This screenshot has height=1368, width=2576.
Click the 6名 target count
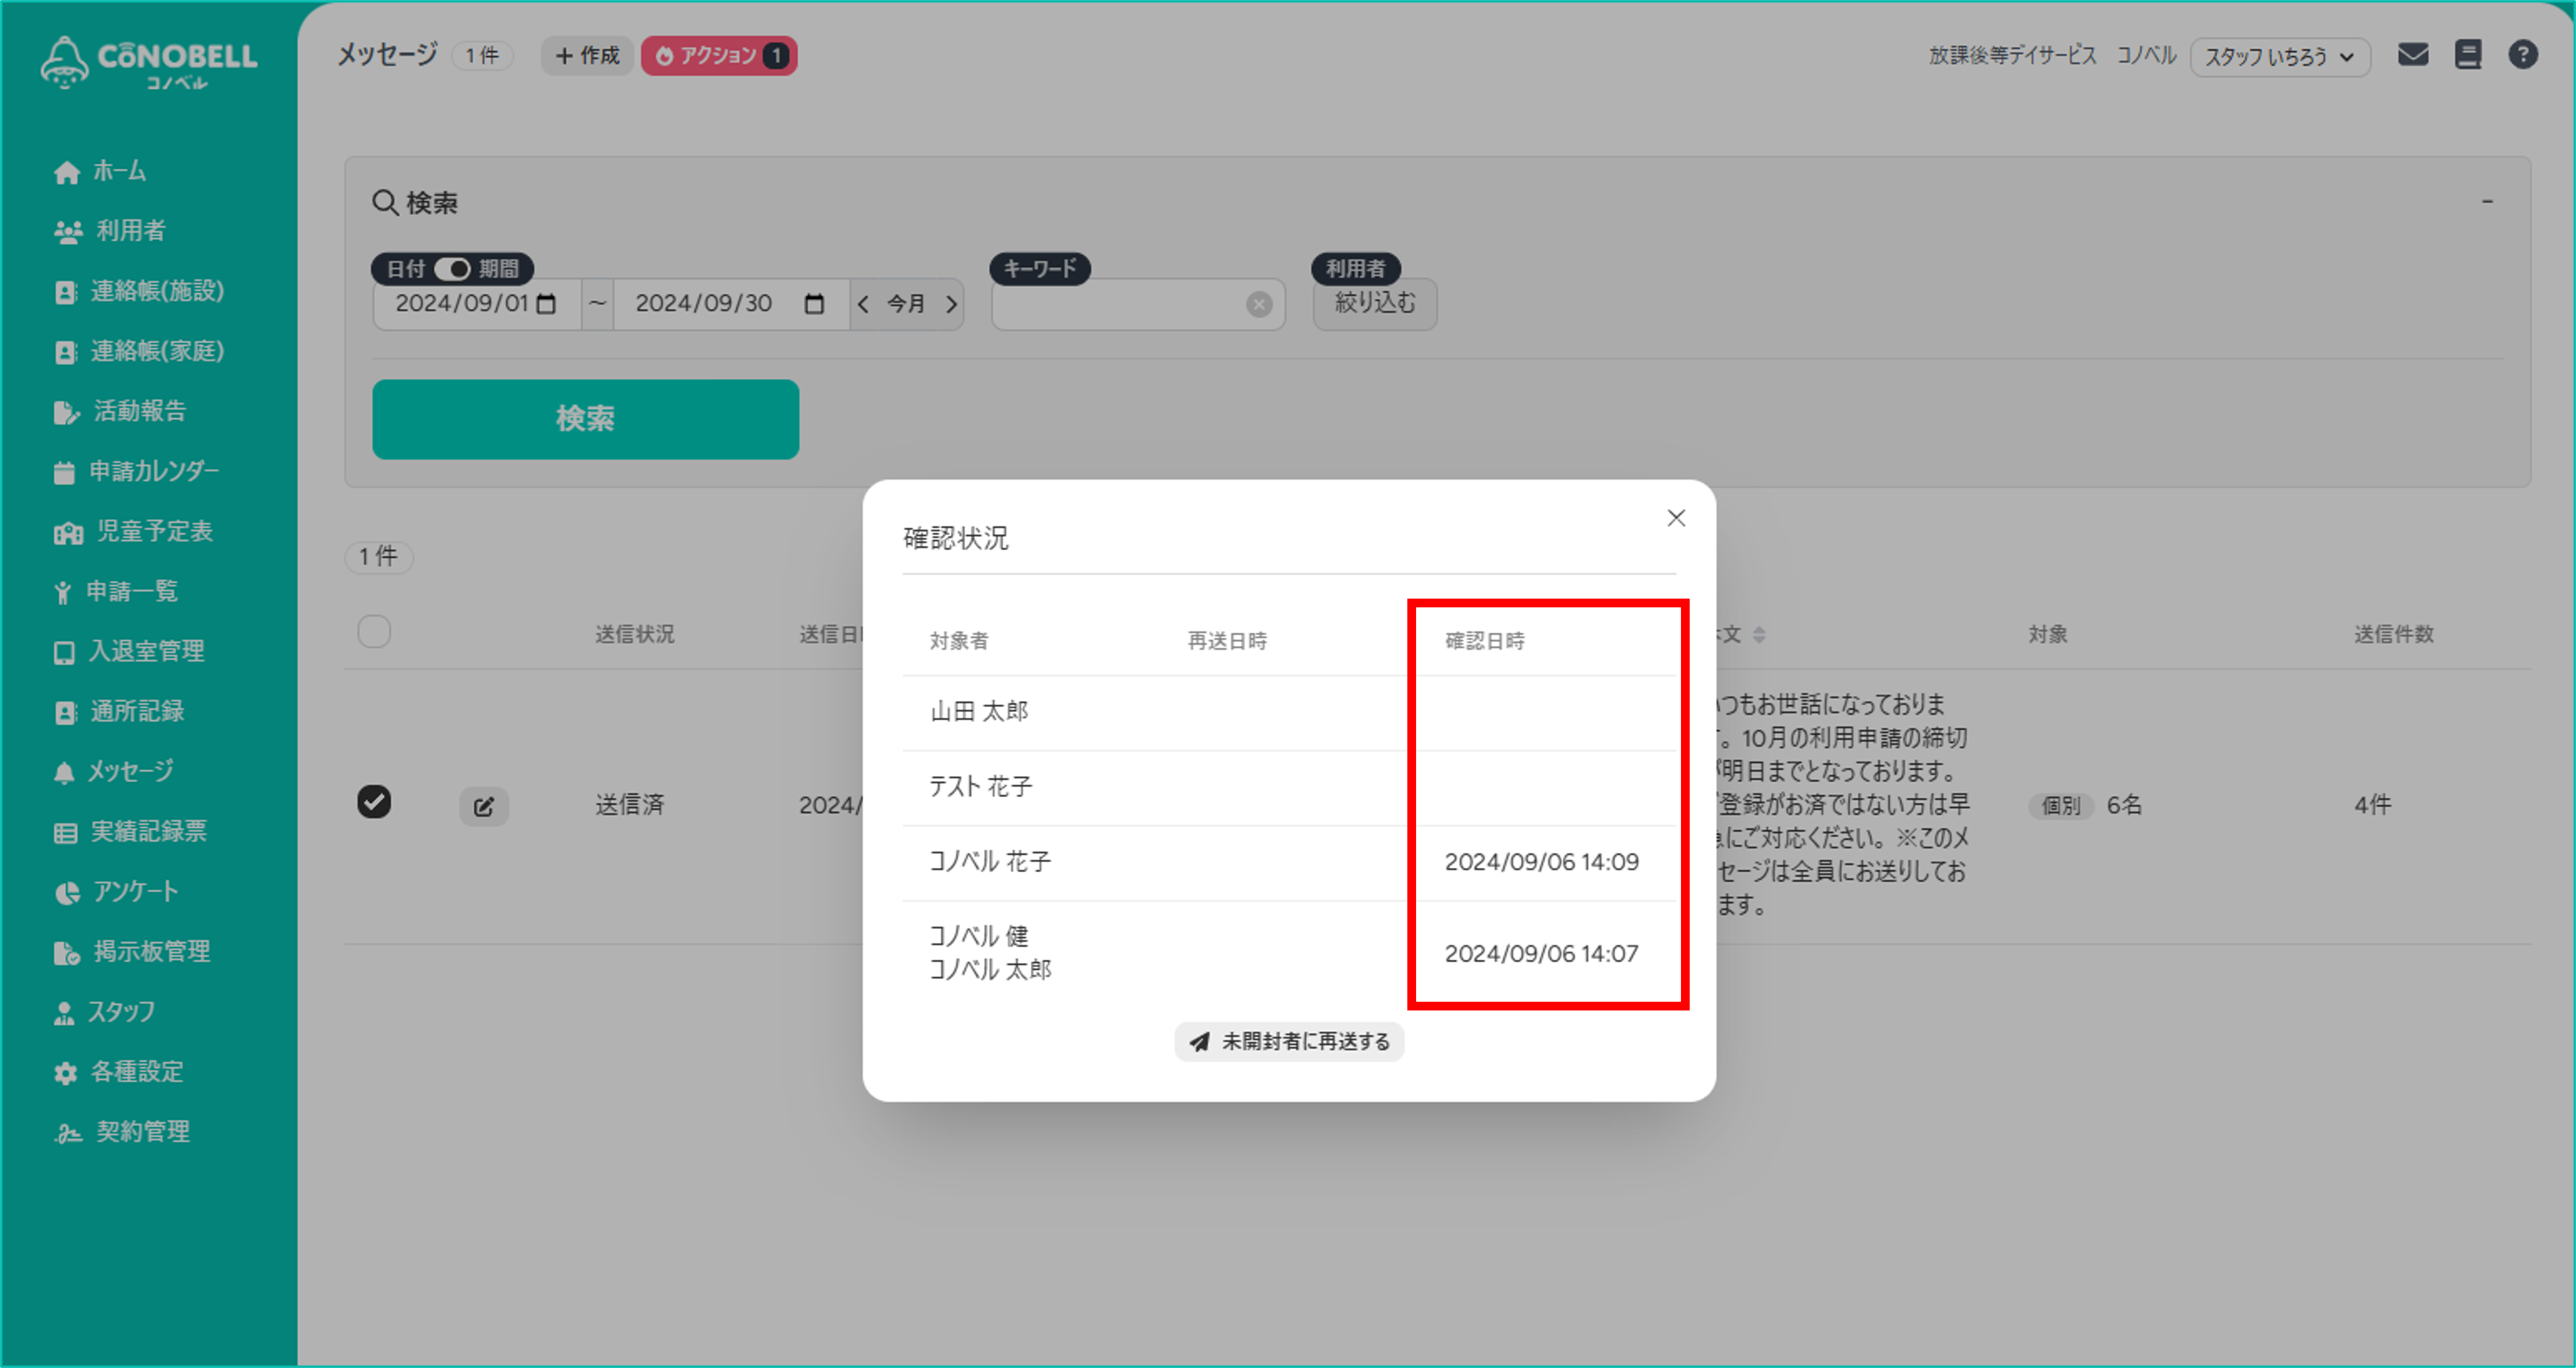(2125, 805)
